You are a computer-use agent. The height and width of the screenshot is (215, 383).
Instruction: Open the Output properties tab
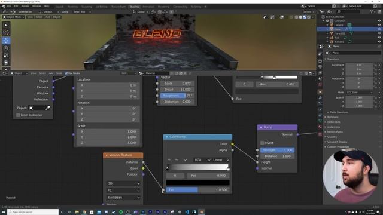(x=320, y=67)
